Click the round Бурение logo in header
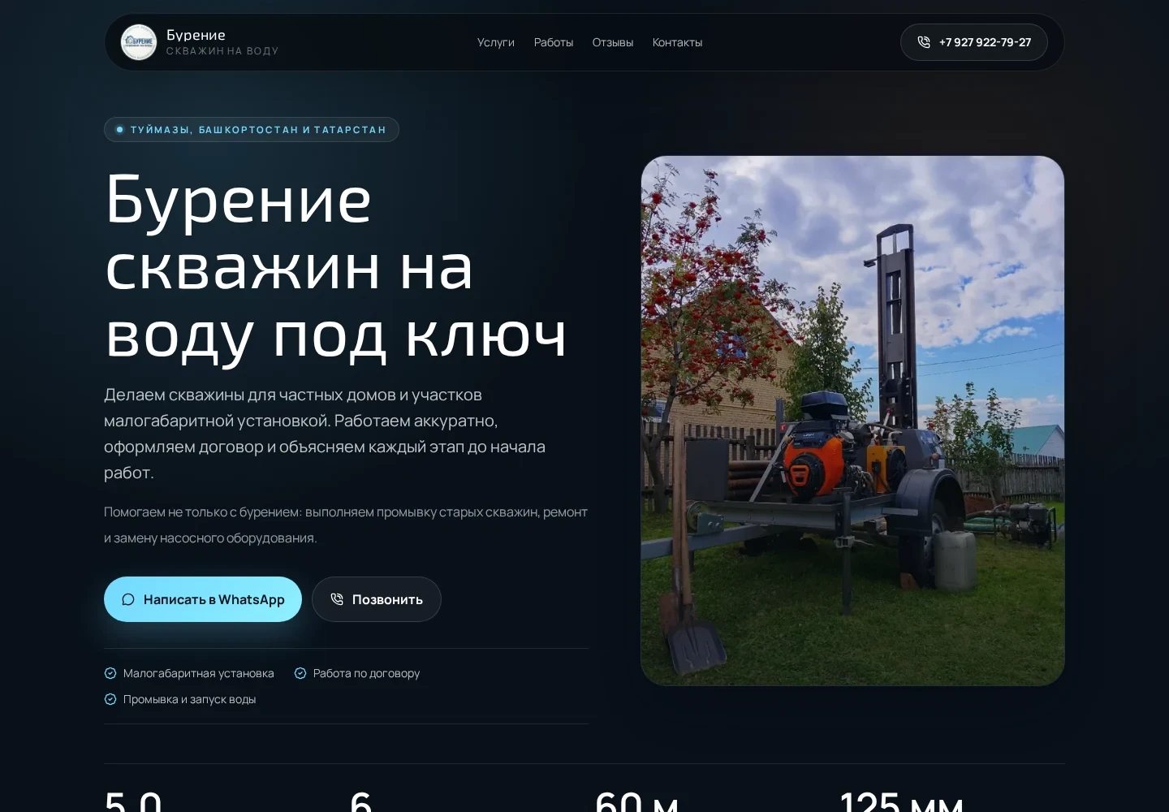 click(139, 42)
